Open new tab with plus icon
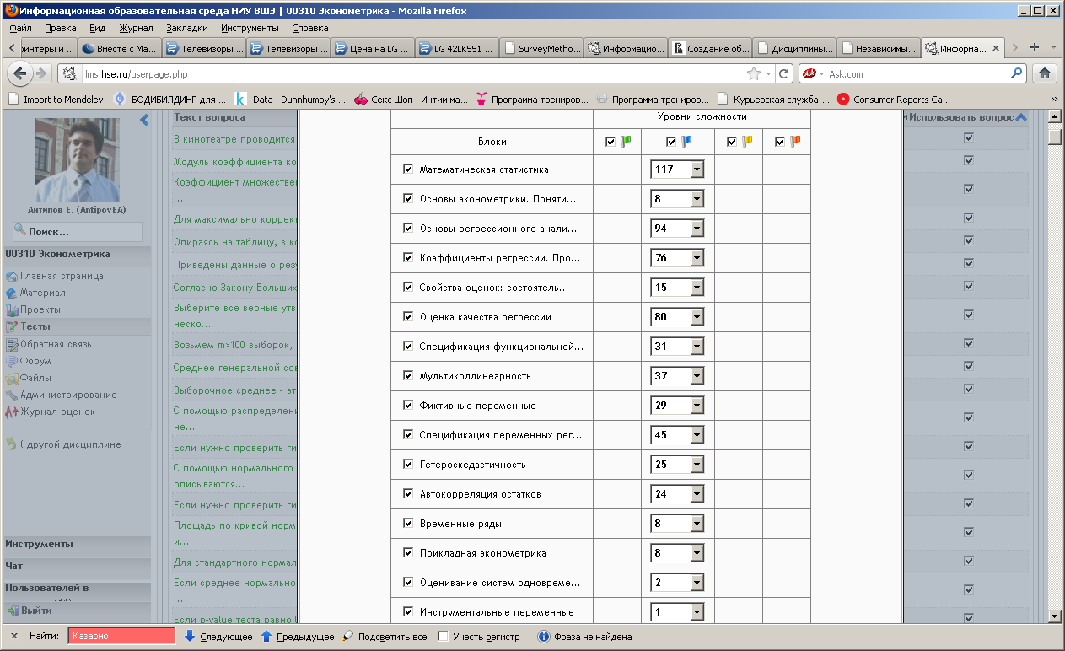 tap(1035, 47)
